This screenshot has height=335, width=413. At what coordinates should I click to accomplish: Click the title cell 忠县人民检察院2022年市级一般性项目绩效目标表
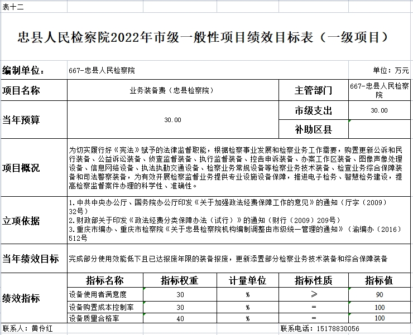(206, 38)
